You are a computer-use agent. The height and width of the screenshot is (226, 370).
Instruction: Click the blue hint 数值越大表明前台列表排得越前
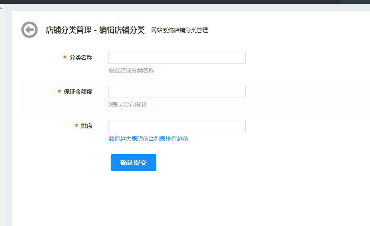(148, 139)
